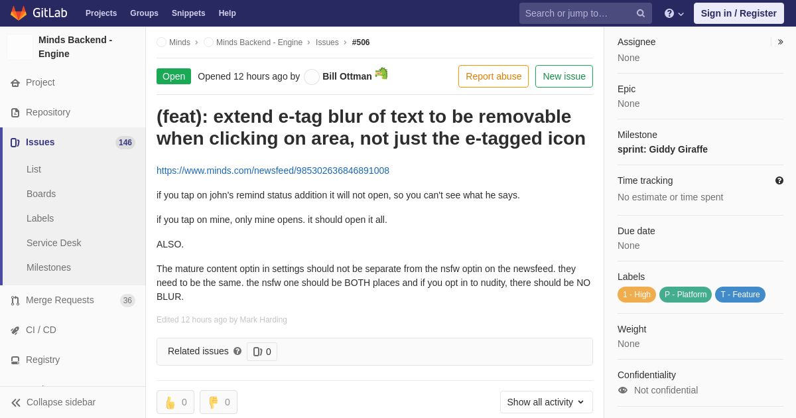Click the Collapse sidebar double-chevron icon
The height and width of the screenshot is (418, 796).
click(x=16, y=403)
